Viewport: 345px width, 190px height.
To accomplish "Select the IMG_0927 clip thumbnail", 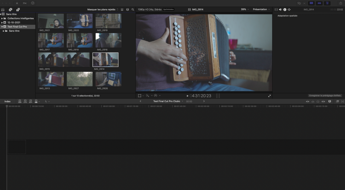I will click(80, 79).
